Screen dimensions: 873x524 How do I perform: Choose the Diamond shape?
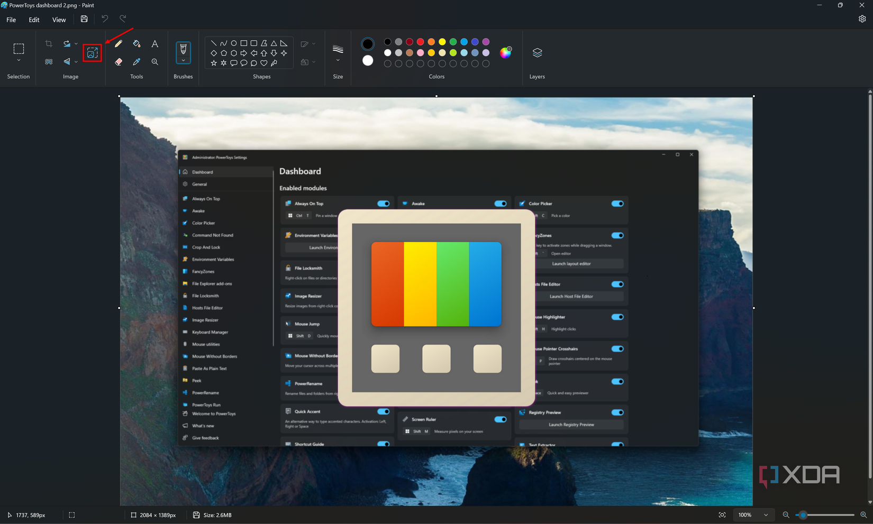(x=213, y=53)
